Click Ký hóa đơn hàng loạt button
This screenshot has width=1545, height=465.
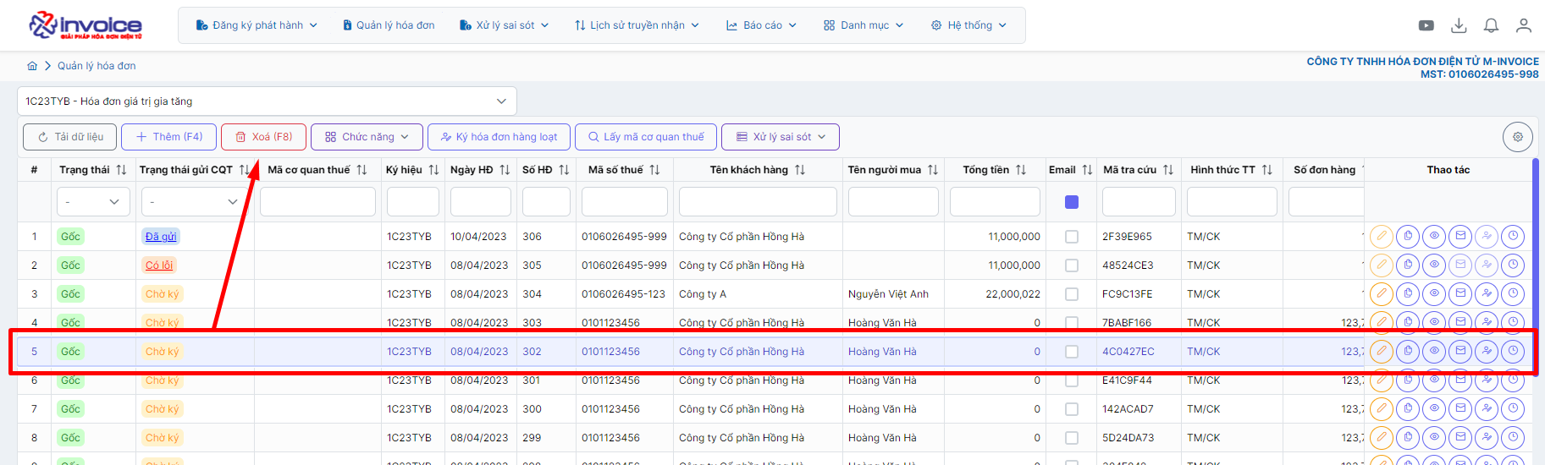coord(499,137)
